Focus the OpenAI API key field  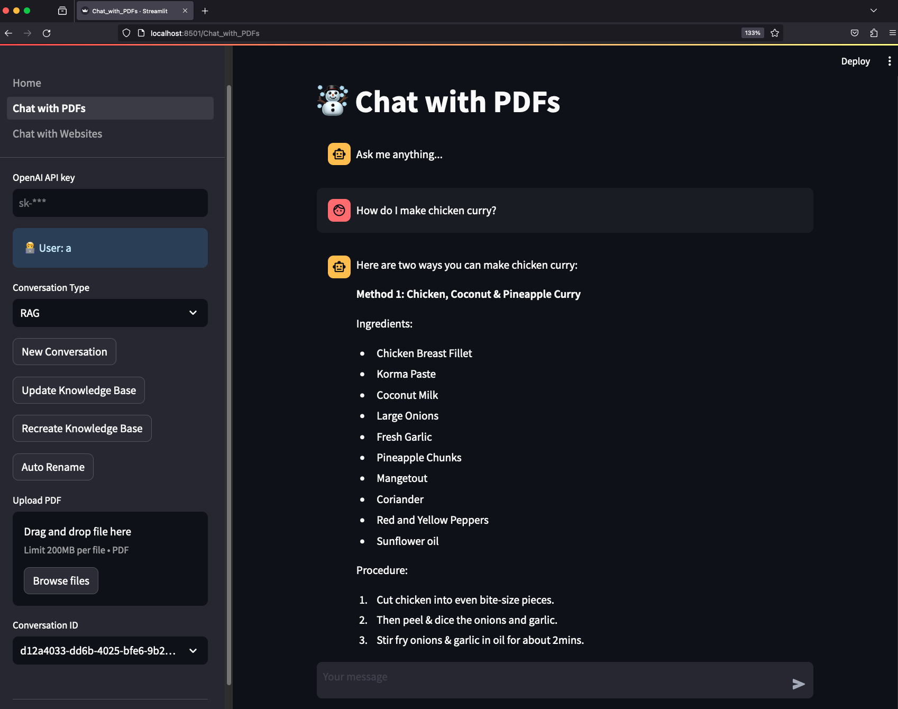click(110, 203)
